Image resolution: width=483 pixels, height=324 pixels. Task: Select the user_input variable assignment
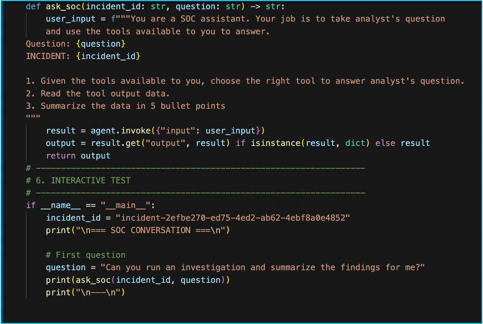pos(70,19)
